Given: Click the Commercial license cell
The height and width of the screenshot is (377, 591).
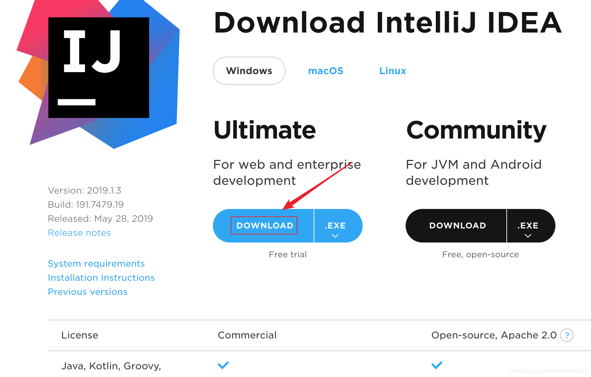Looking at the screenshot, I should pos(247,335).
